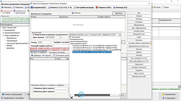Select Программист entry in dropdown list
181x101 pixels.
(95, 45)
